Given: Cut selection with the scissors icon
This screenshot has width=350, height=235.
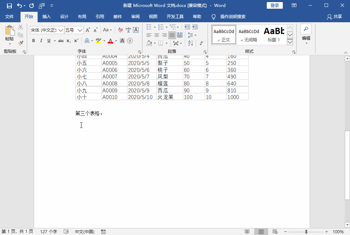Looking at the screenshot, I should coord(21,27).
